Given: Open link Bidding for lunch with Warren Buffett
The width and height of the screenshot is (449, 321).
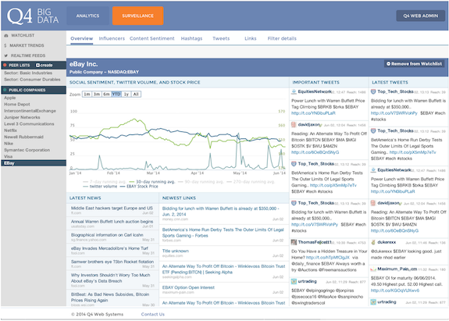Looking at the screenshot, I should [220, 212].
